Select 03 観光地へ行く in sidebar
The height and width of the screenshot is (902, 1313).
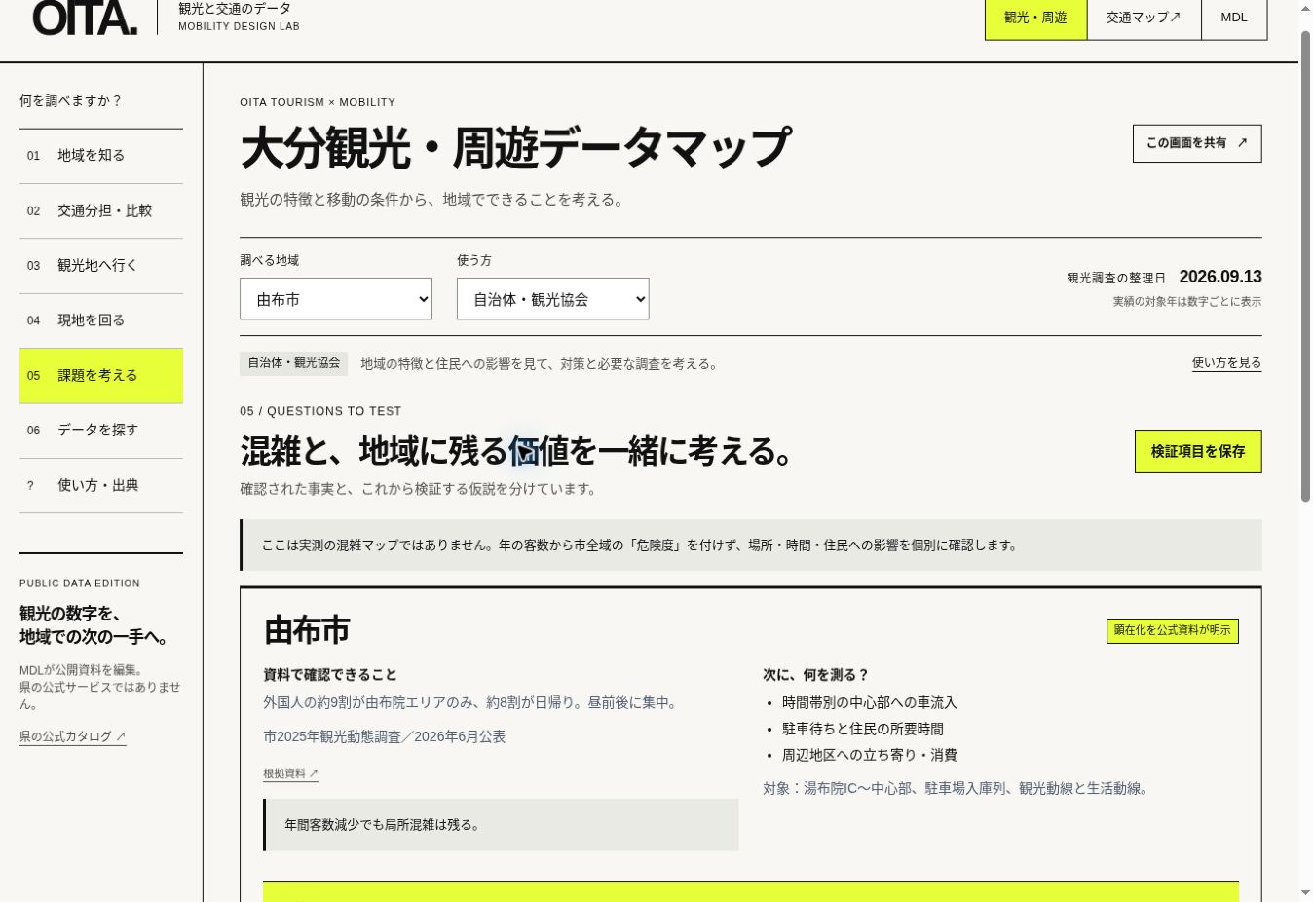pos(101,266)
